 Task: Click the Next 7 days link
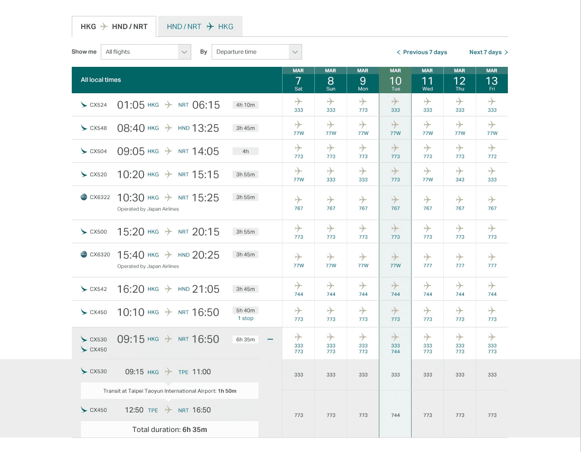(486, 52)
